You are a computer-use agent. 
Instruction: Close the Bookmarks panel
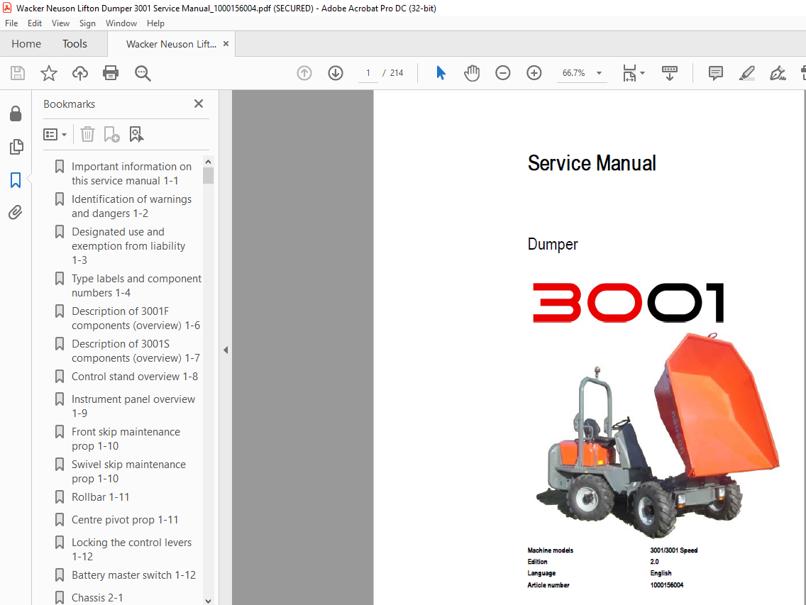pyautogui.click(x=199, y=104)
